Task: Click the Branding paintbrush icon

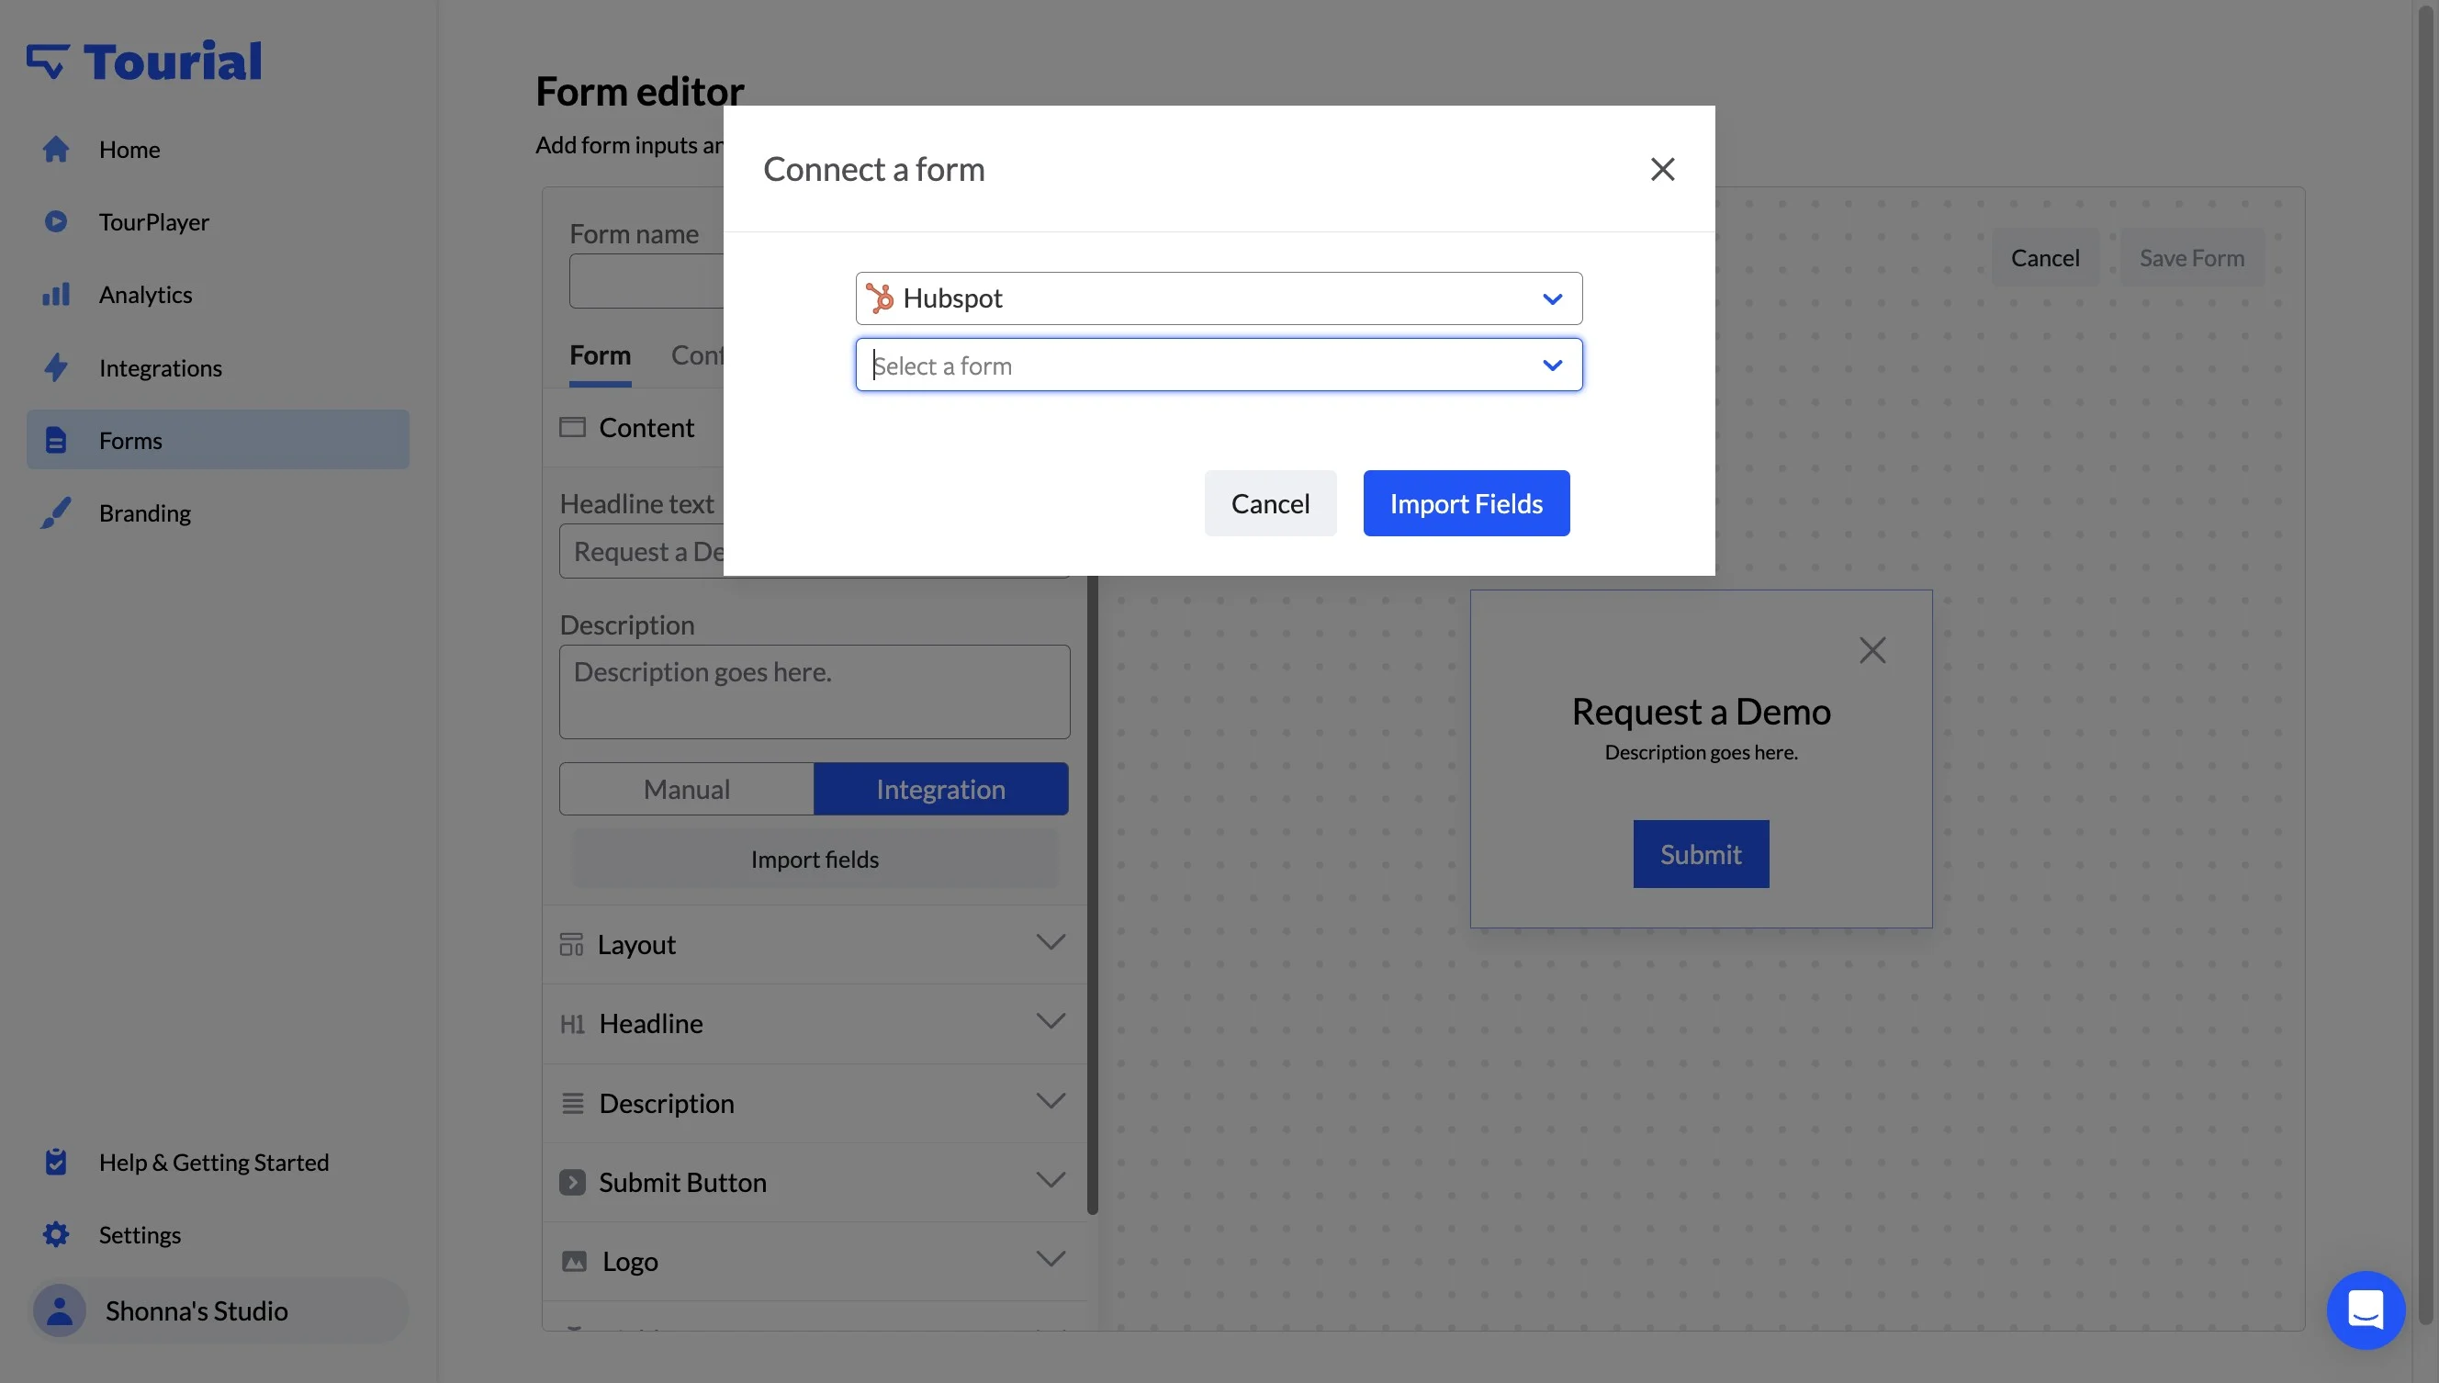Action: 56,513
